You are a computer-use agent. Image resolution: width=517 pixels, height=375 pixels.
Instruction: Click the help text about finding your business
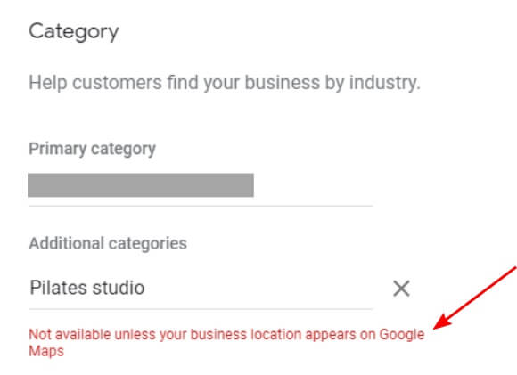[x=225, y=82]
